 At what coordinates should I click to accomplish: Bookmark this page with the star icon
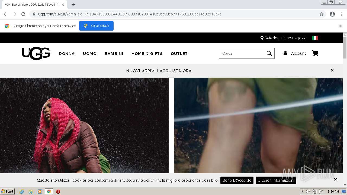pos(322,14)
